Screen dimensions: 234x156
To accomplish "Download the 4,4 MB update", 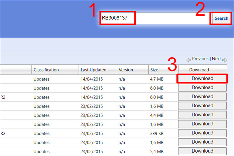I will (202, 115).
